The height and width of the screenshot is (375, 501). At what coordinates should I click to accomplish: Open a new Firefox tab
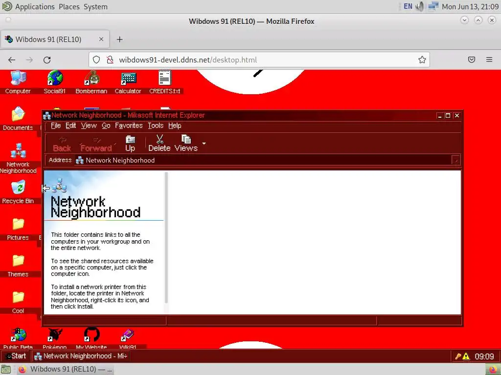coord(119,39)
